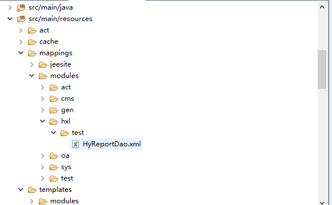The width and height of the screenshot is (332, 205).
Task: Select the sys folder label
Action: tap(66, 167)
